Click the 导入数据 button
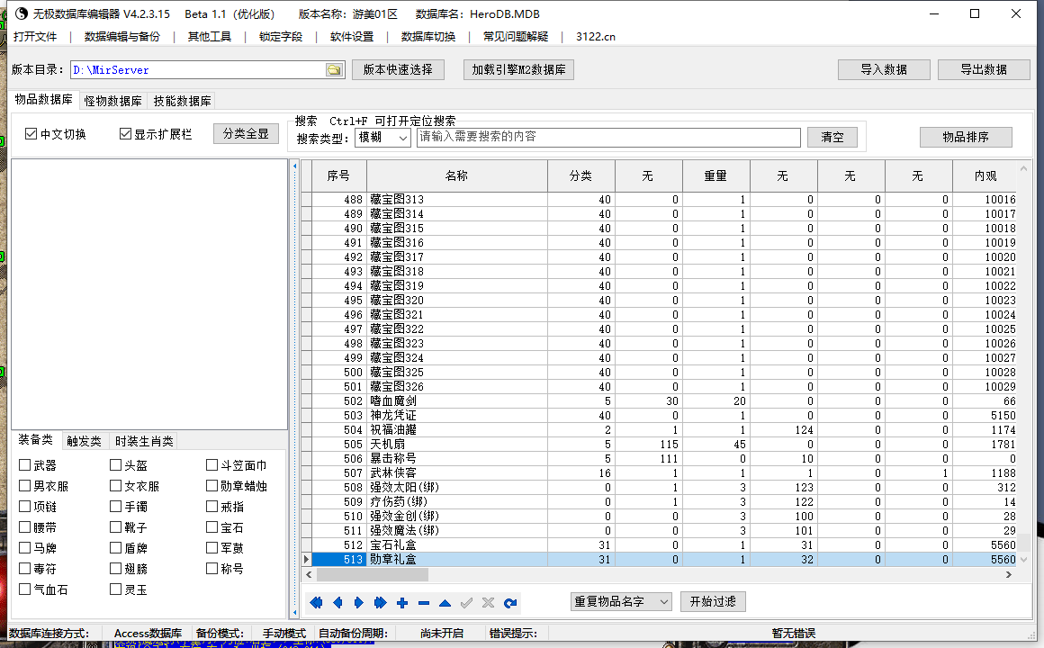Image resolution: width=1044 pixels, height=648 pixels. pyautogui.click(x=884, y=69)
